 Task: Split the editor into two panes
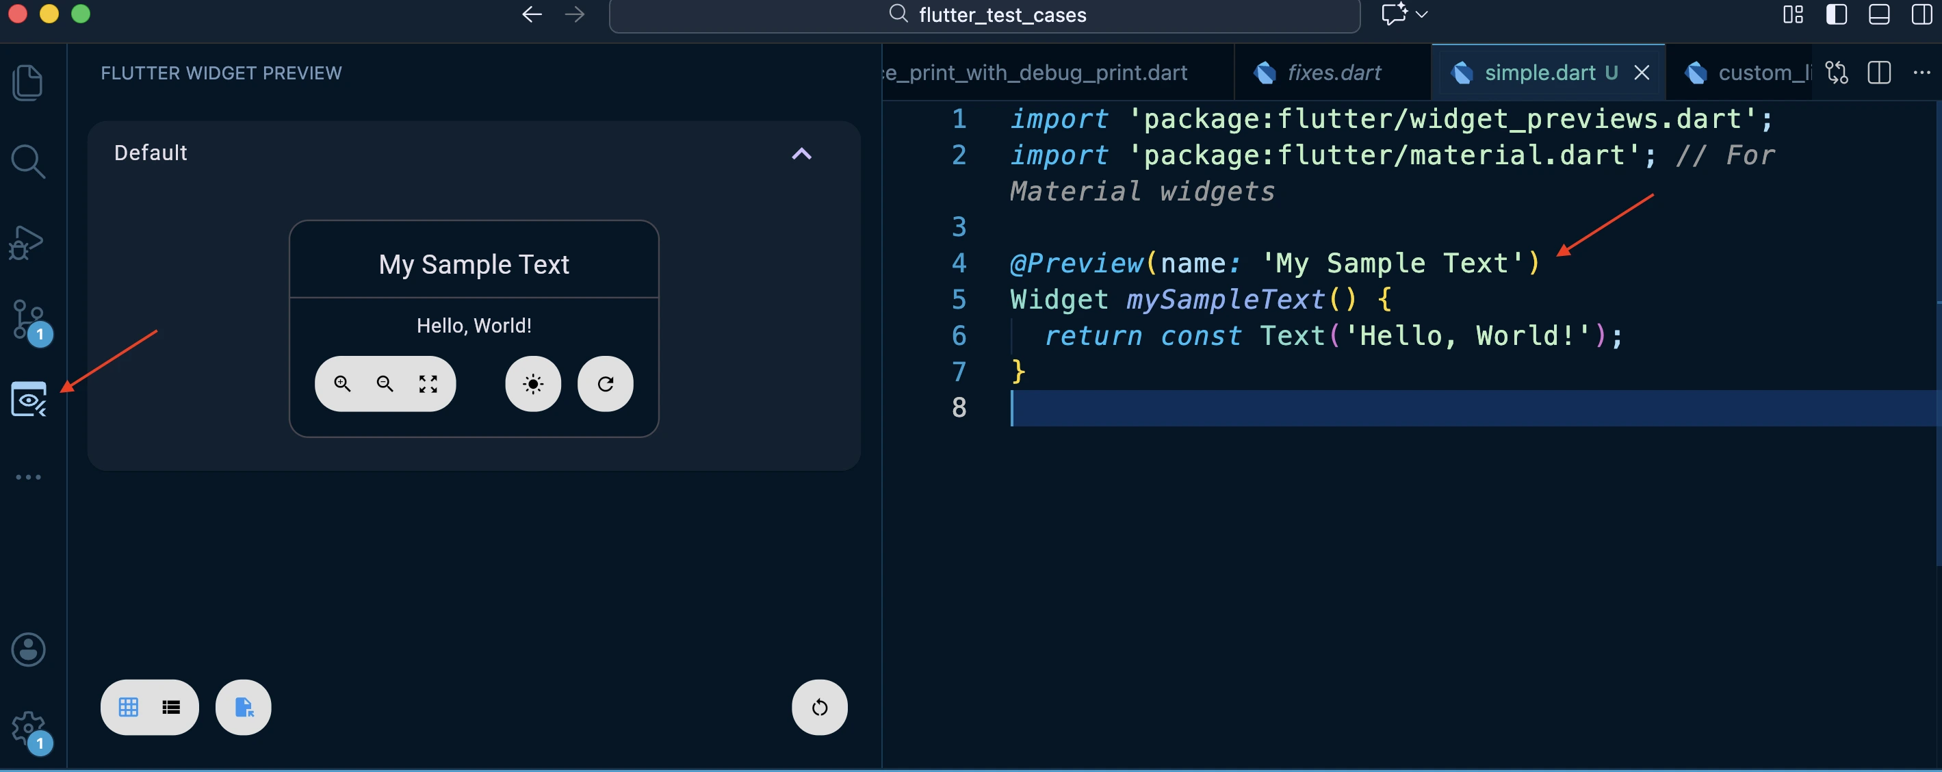coord(1878,73)
